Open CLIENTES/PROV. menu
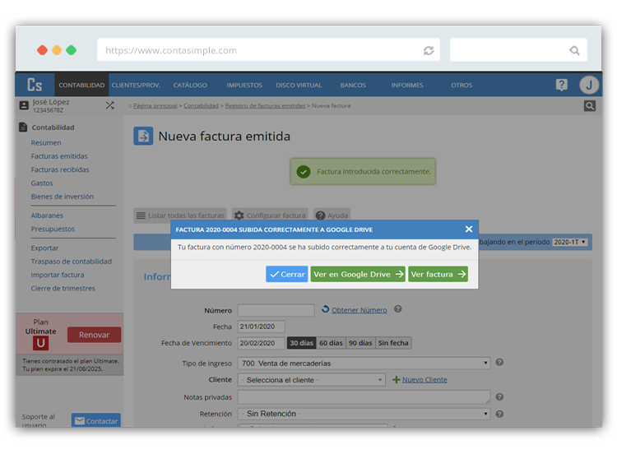The width and height of the screenshot is (617, 454). 136,85
